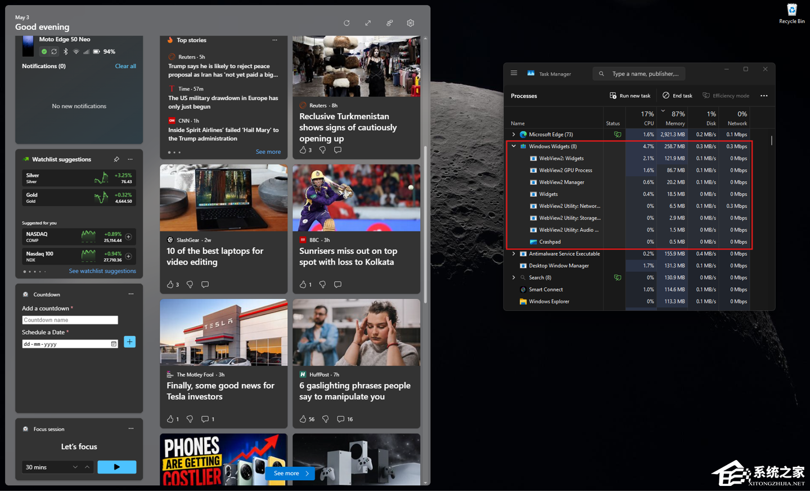Open the Gold watchlist row
This screenshot has width=810, height=491.
click(x=79, y=198)
